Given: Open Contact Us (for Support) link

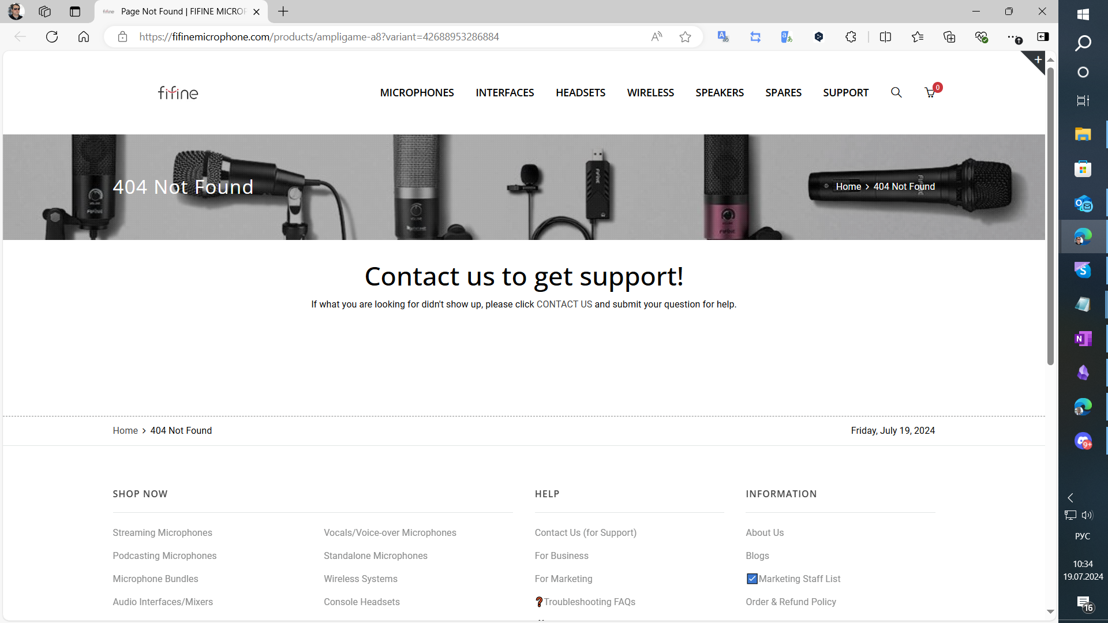Looking at the screenshot, I should [x=585, y=532].
